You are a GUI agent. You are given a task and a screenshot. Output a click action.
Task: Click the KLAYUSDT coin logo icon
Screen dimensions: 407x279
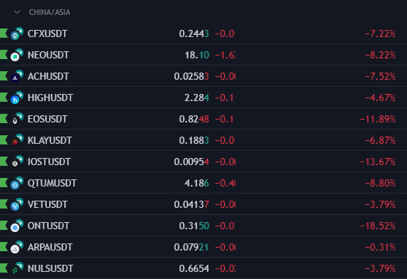[17, 140]
